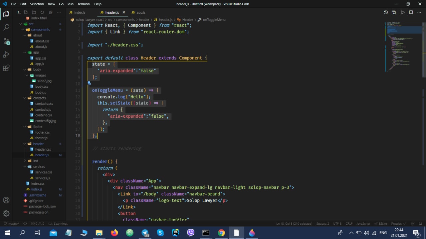The image size is (426, 239).
Task: Open the Source Control view in activity bar
Action: click(x=6, y=41)
